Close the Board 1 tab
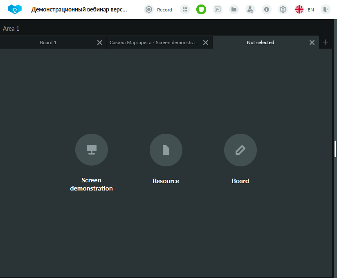The height and width of the screenshot is (278, 337). pos(100,43)
